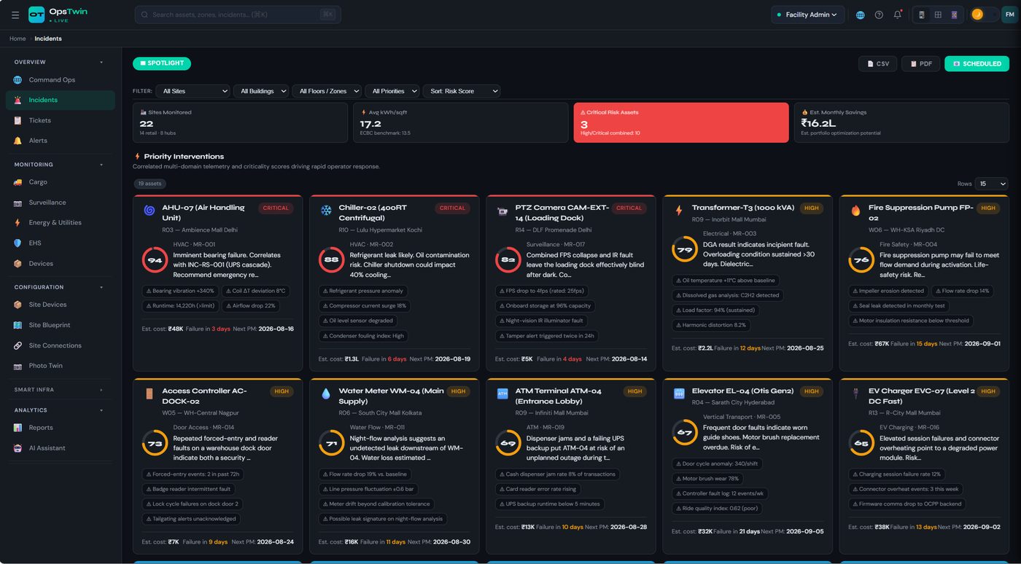Click the Spotlight button
The height and width of the screenshot is (564, 1021).
tap(162, 63)
